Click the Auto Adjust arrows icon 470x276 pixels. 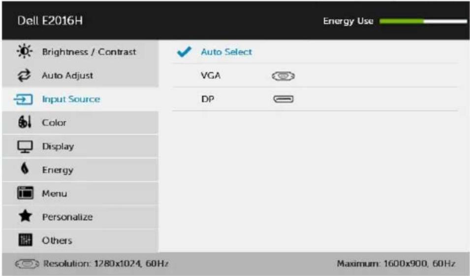pos(24,75)
